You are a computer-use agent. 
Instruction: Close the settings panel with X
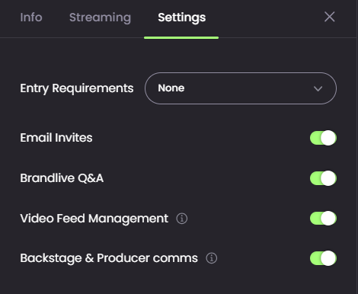[329, 17]
